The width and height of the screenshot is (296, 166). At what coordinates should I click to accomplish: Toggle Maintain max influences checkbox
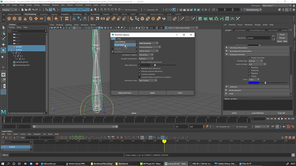pos(140,68)
